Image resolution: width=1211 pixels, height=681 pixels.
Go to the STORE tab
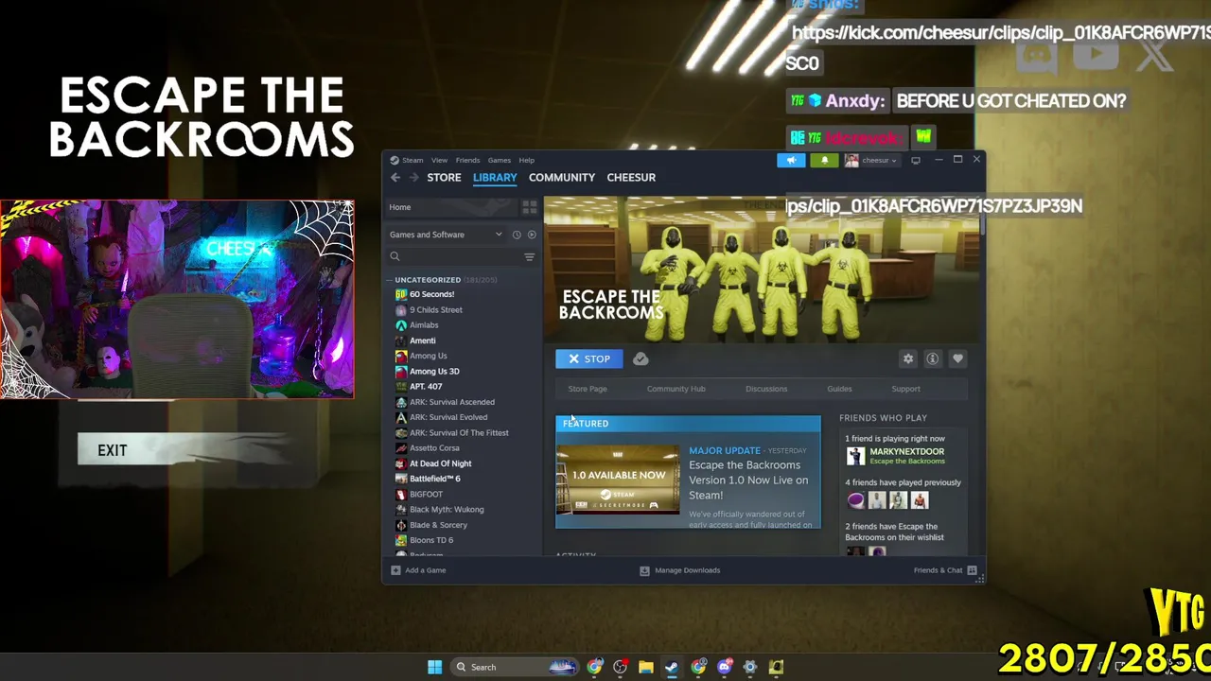click(x=444, y=178)
